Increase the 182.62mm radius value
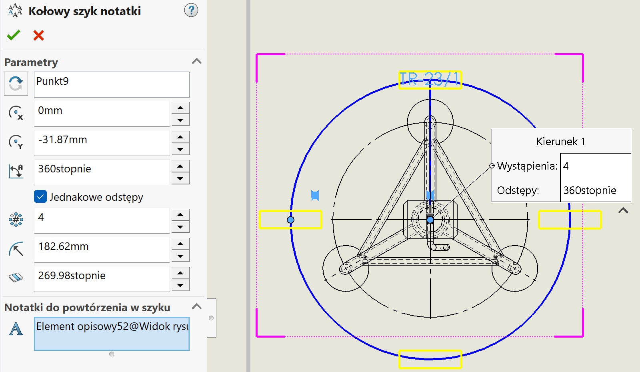The width and height of the screenshot is (640, 372). [x=180, y=244]
